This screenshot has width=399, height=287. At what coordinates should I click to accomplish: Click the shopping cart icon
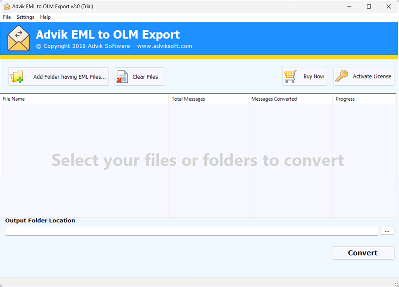tap(290, 76)
